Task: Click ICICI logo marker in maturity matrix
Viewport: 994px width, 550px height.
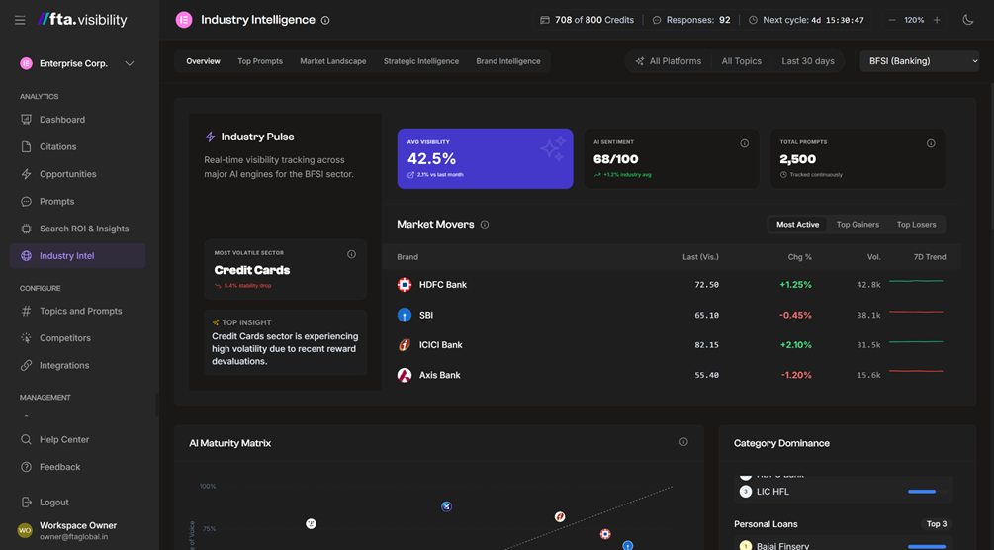Action: point(560,517)
